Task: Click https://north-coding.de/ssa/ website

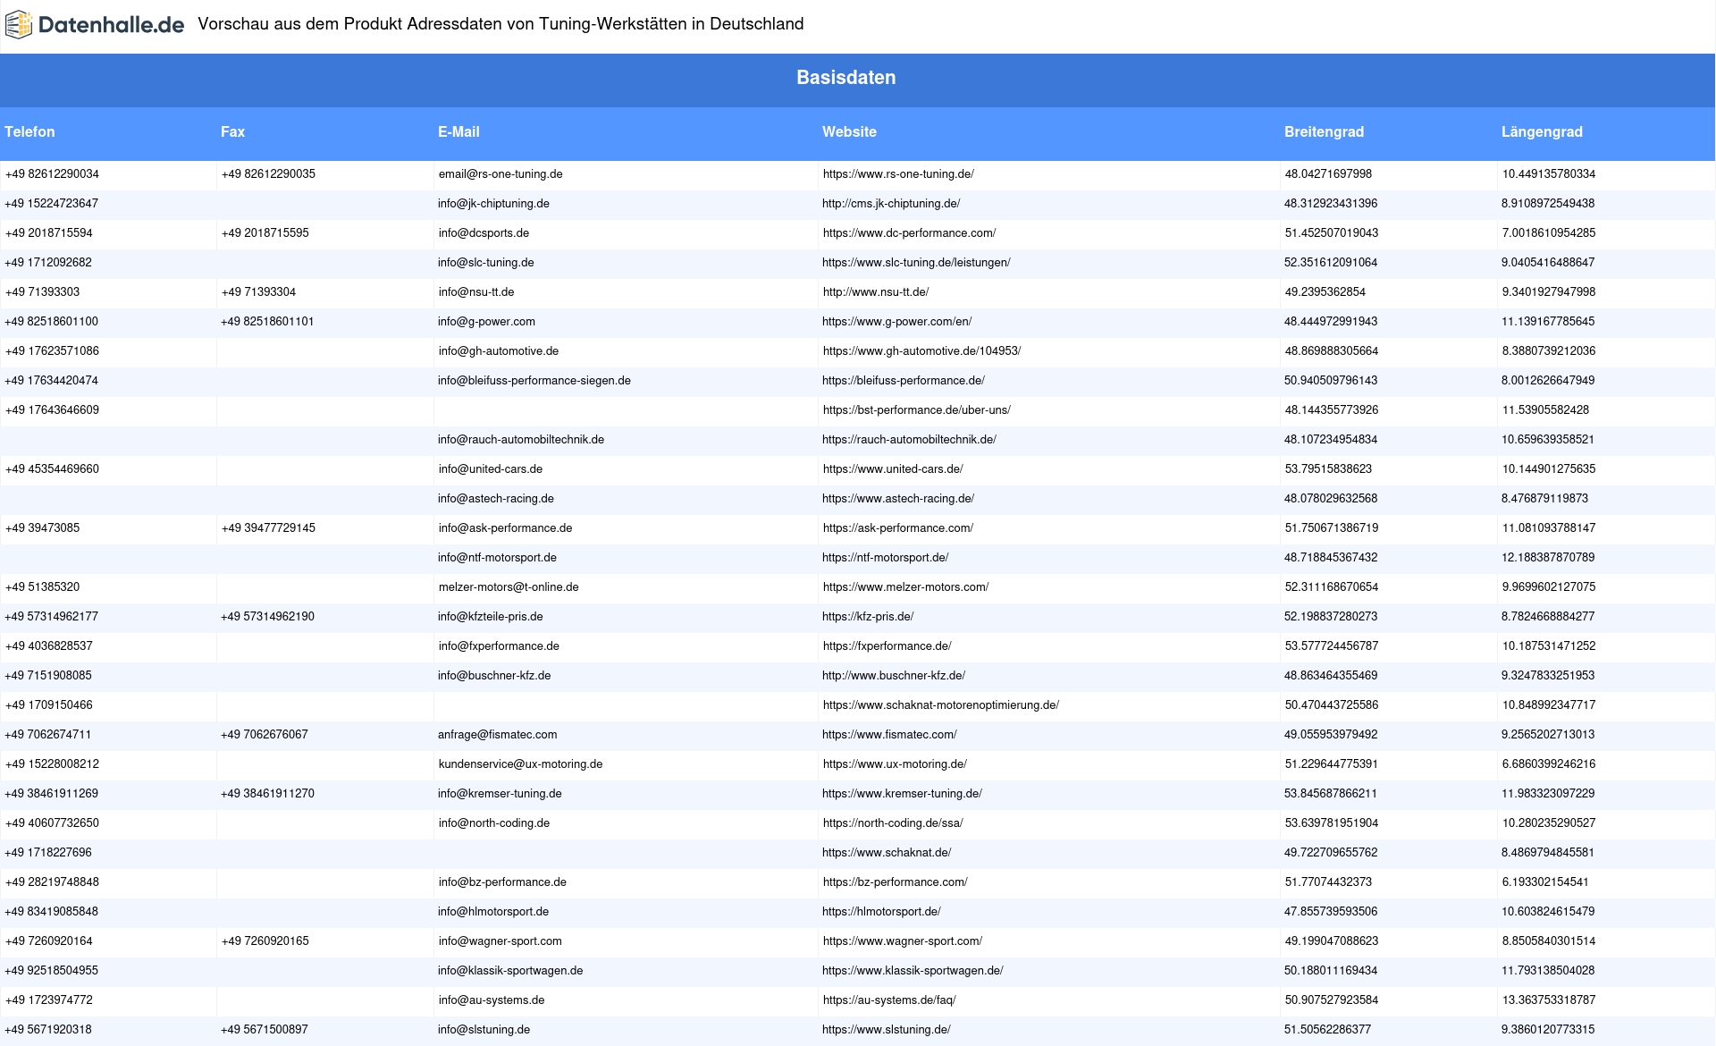Action: click(x=893, y=823)
